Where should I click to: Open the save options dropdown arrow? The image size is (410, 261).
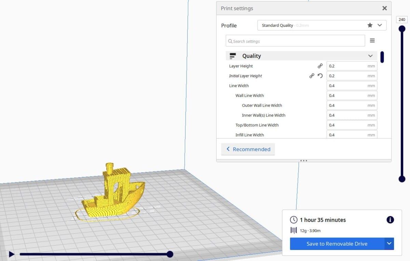(x=389, y=244)
